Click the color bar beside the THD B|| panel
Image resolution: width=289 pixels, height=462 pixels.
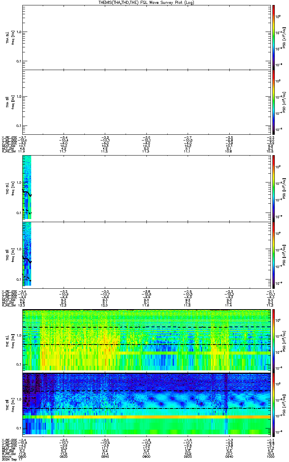click(273, 254)
